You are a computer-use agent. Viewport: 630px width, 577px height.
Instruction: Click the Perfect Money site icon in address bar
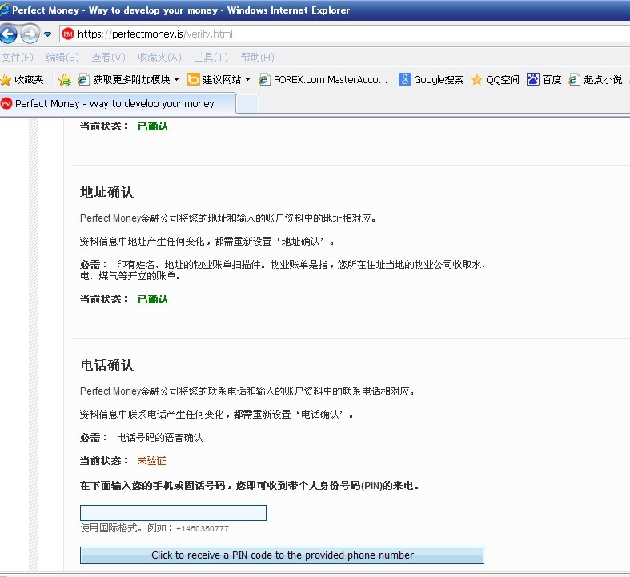68,34
